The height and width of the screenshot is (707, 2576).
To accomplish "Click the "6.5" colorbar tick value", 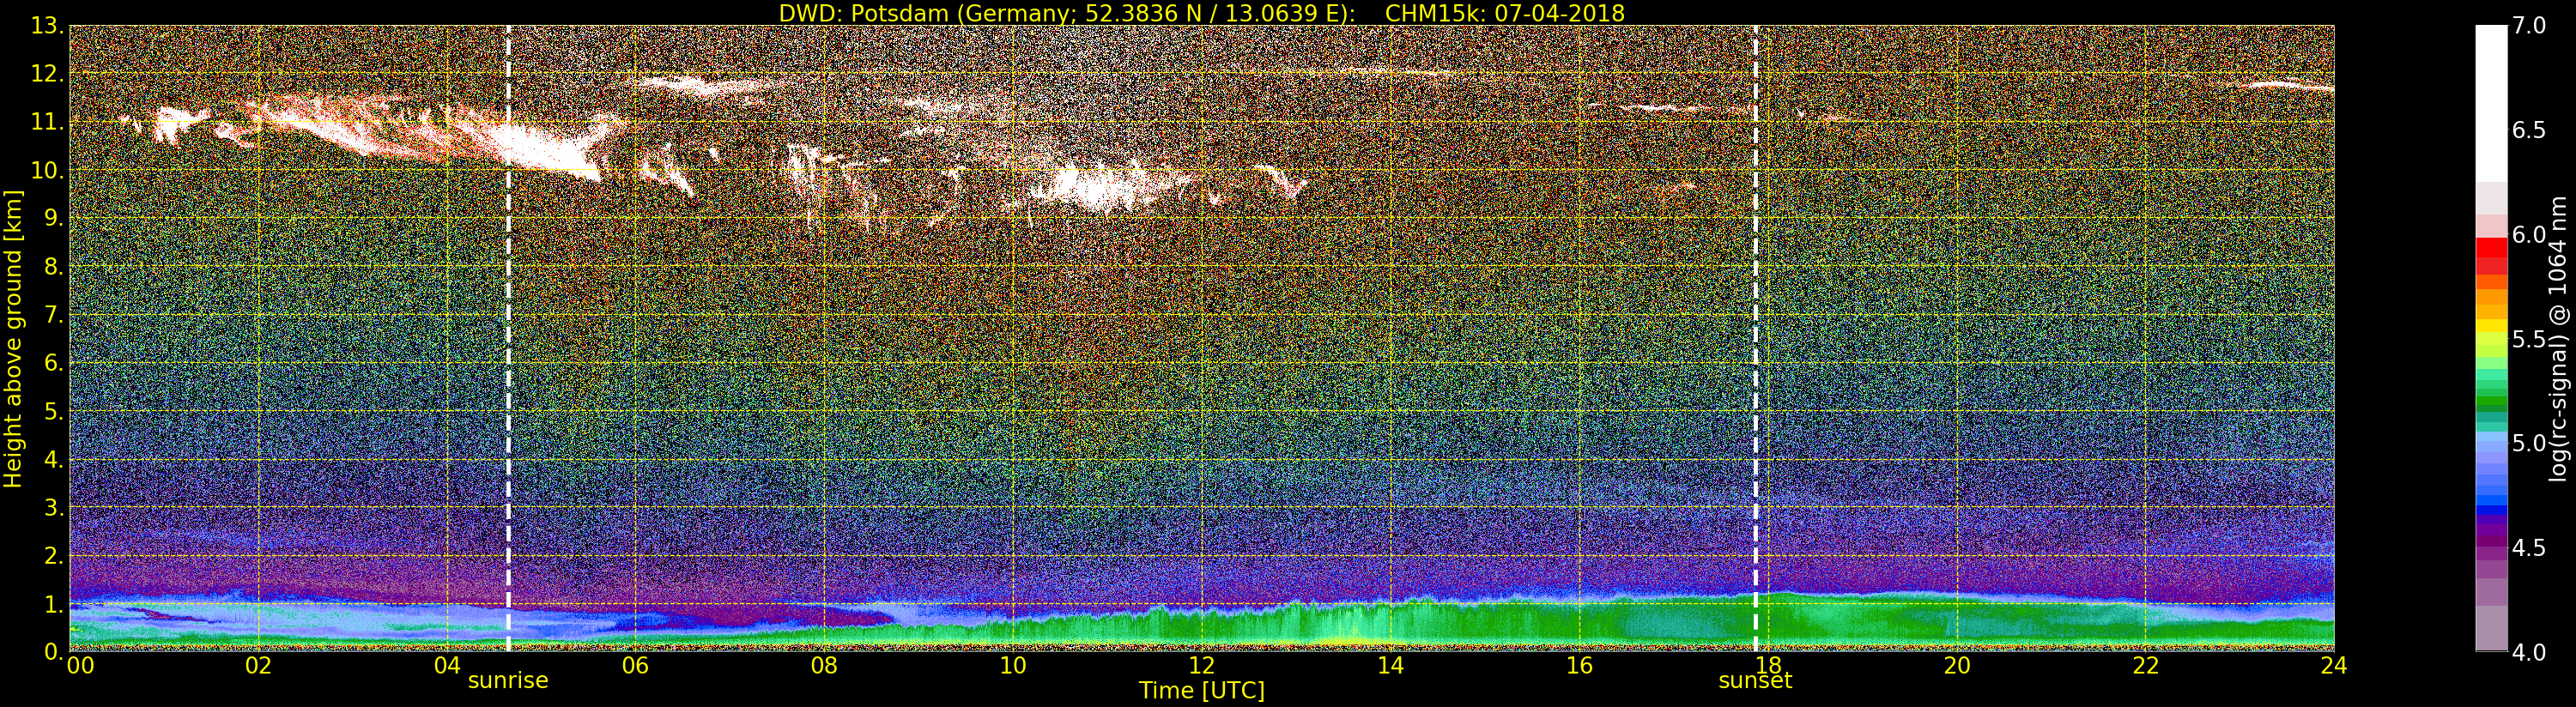I will 2530,130.
